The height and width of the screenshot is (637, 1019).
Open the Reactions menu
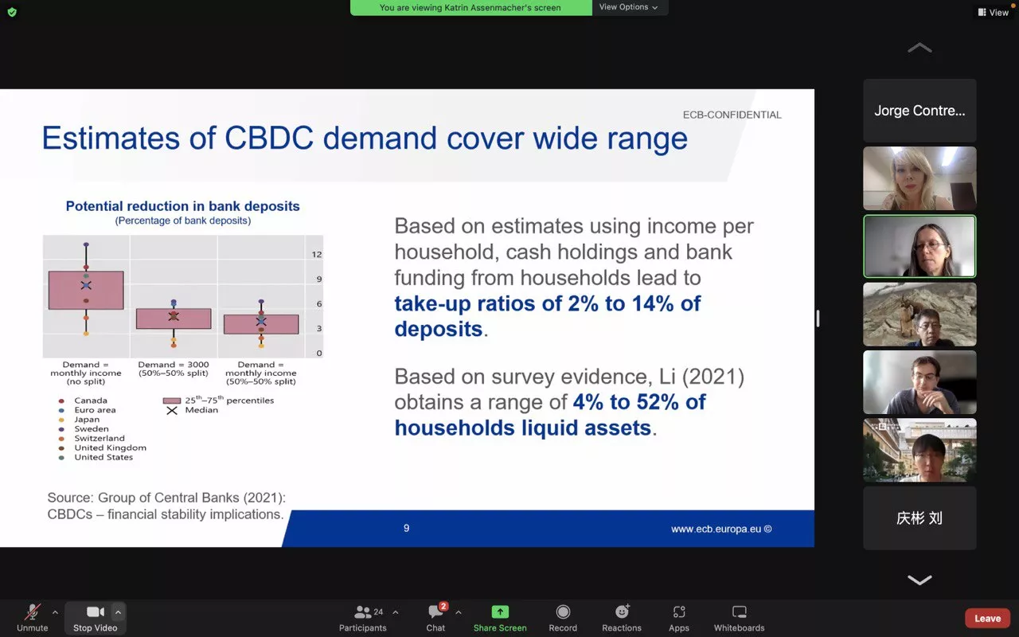pyautogui.click(x=622, y=617)
